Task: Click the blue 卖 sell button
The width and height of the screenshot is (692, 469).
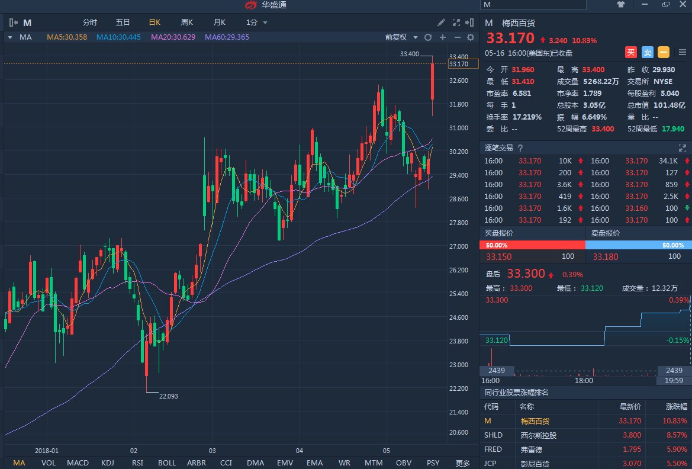Action: (x=648, y=52)
